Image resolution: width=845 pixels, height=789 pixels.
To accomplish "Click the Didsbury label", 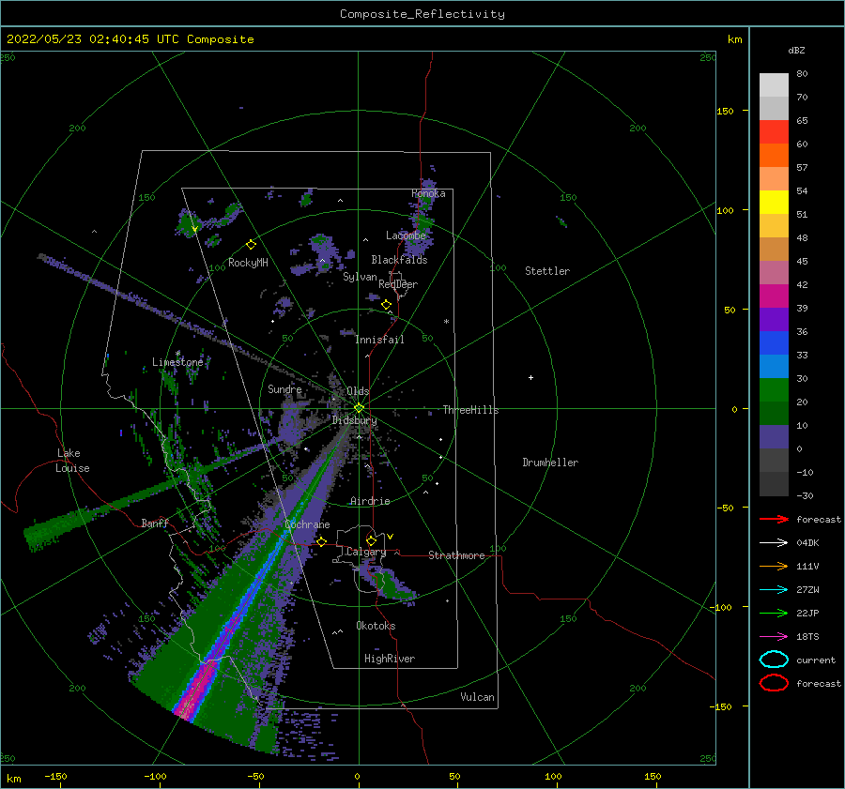I will [355, 420].
